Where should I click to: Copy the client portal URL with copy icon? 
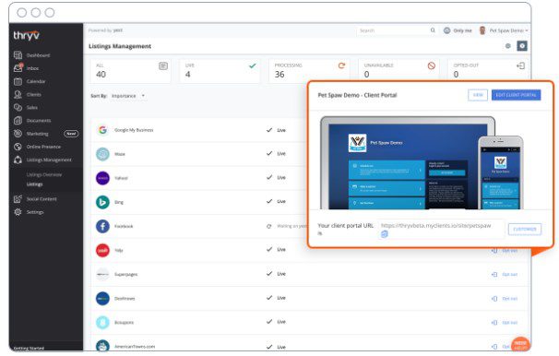(385, 234)
